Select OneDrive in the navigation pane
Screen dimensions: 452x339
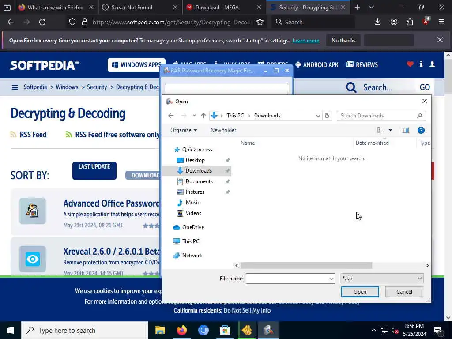tap(193, 227)
